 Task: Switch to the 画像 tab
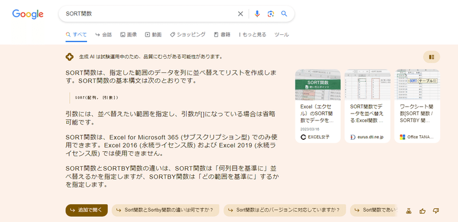point(128,35)
